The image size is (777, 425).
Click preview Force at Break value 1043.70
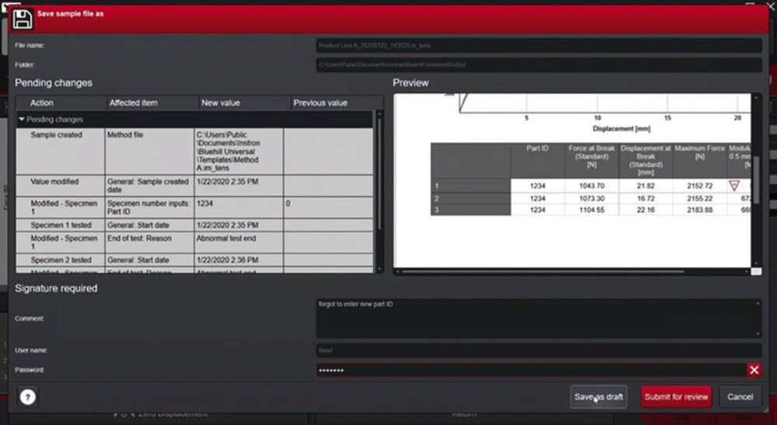click(x=591, y=185)
